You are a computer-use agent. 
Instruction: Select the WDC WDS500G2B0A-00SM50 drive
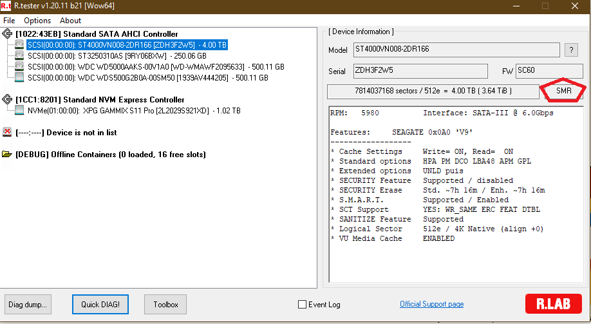(148, 78)
